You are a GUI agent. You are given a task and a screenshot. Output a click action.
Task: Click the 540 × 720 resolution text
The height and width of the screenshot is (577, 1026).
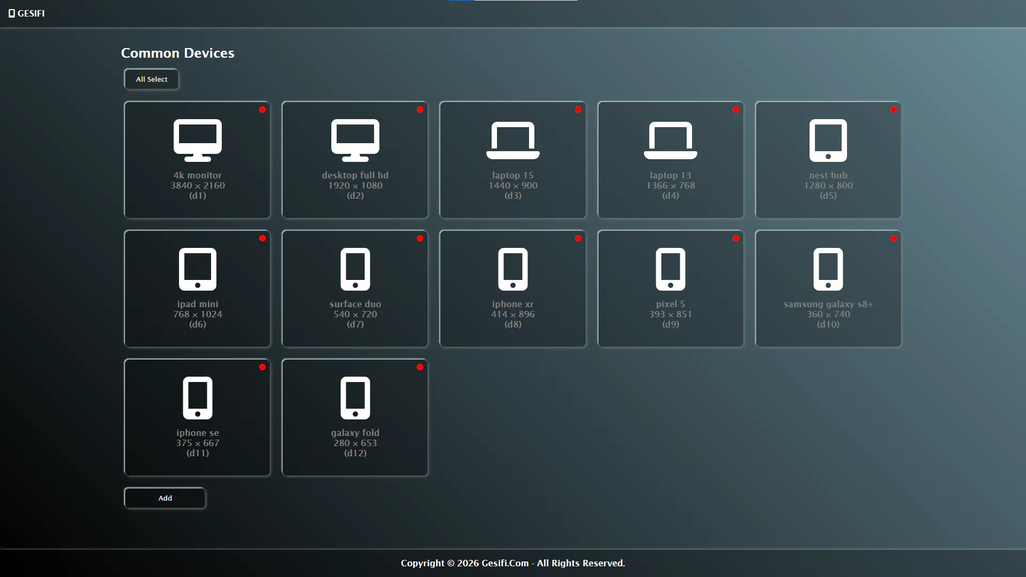355,314
